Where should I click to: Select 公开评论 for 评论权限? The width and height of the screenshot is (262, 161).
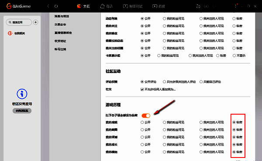coord(142,82)
